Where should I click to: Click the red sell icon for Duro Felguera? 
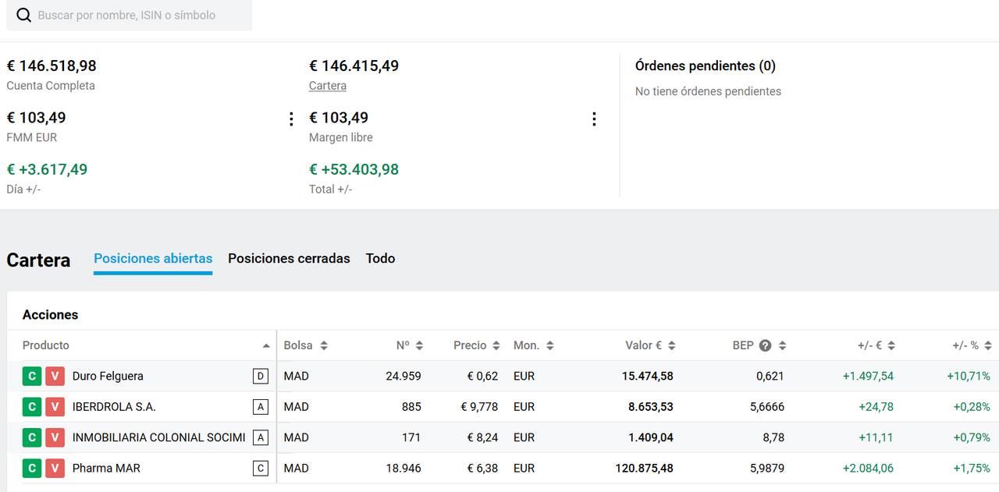click(x=55, y=377)
